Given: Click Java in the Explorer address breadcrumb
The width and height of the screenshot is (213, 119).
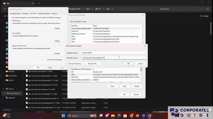Looking at the screenshot, I should tap(88, 9).
